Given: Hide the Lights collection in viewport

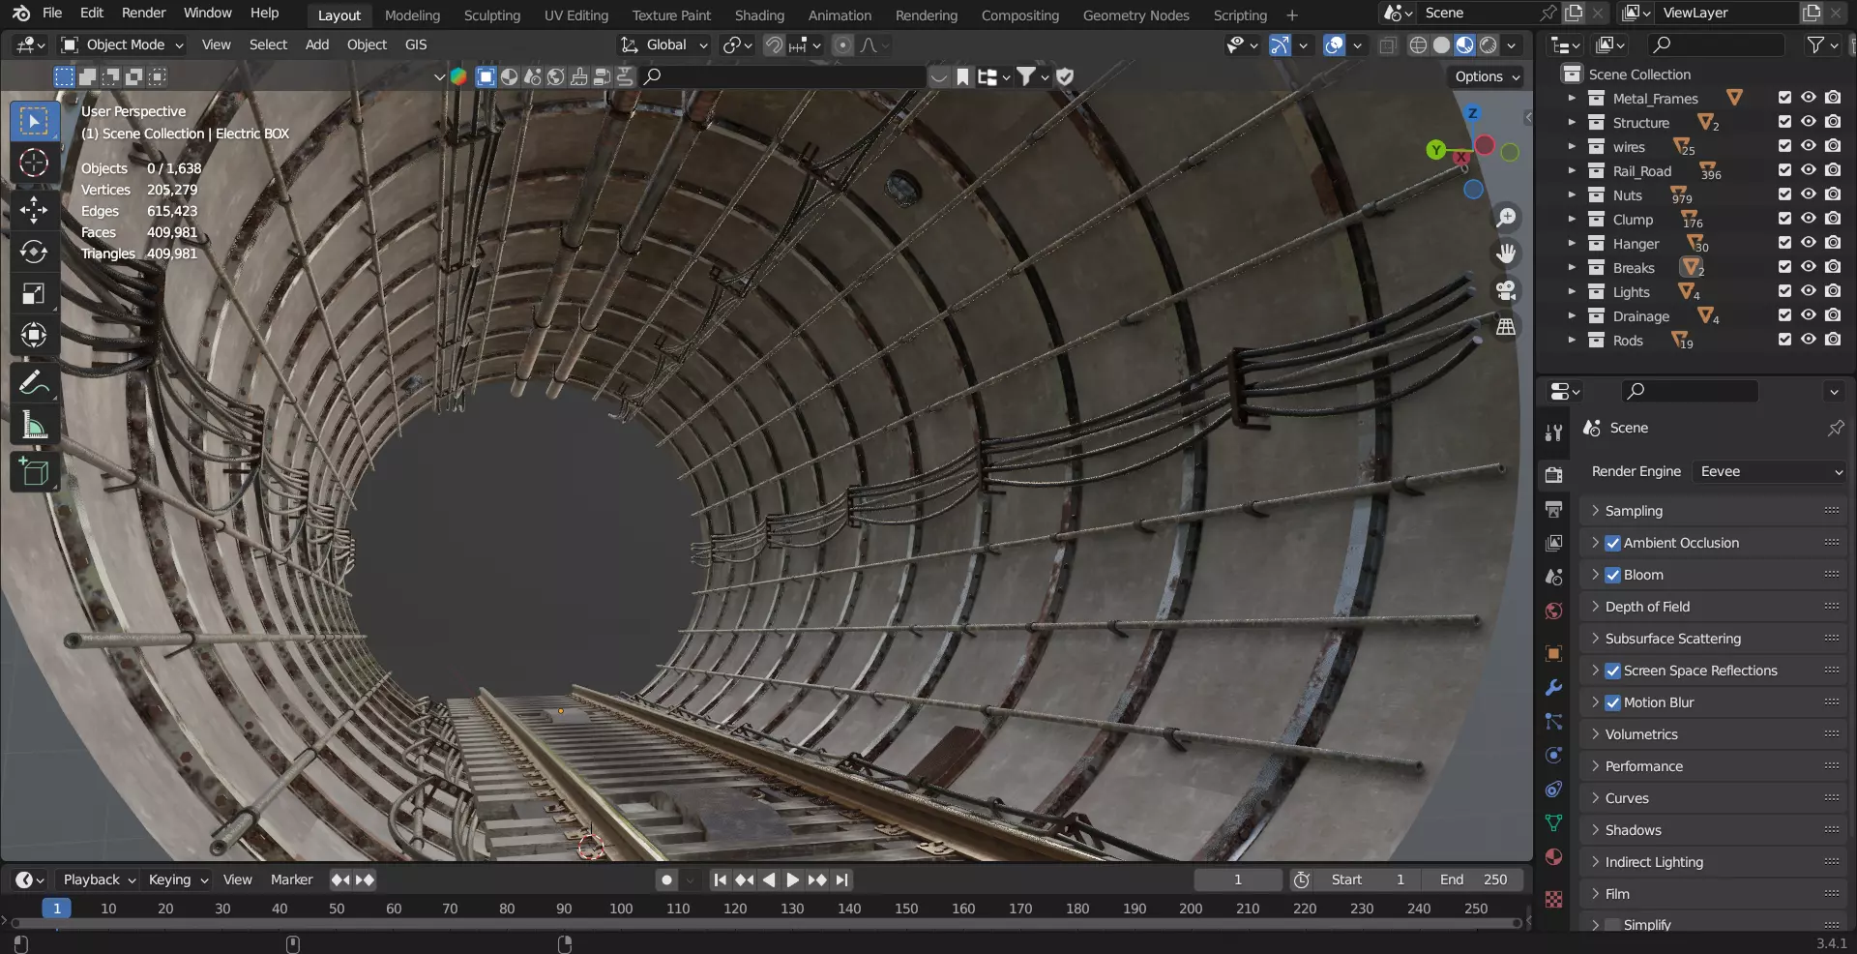Looking at the screenshot, I should [x=1808, y=291].
